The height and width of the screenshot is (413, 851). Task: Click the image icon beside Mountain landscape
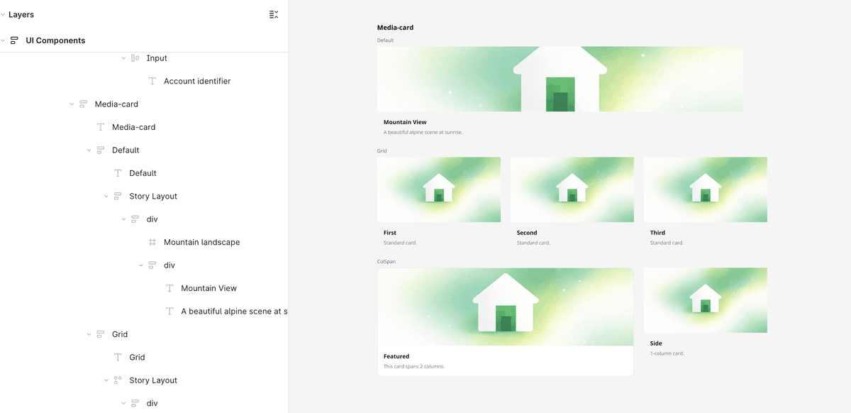(x=152, y=242)
